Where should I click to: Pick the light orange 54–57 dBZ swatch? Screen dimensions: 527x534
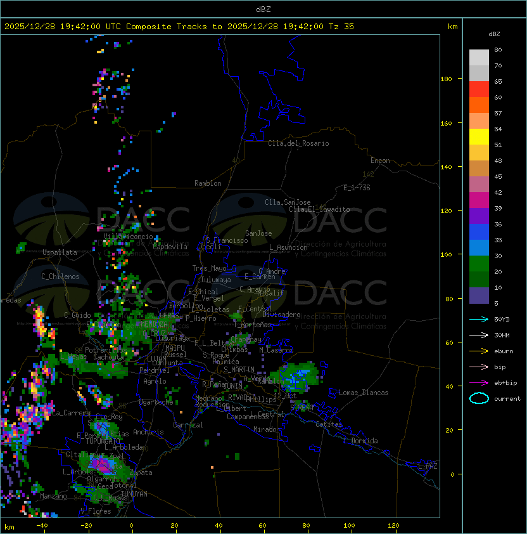click(x=479, y=121)
